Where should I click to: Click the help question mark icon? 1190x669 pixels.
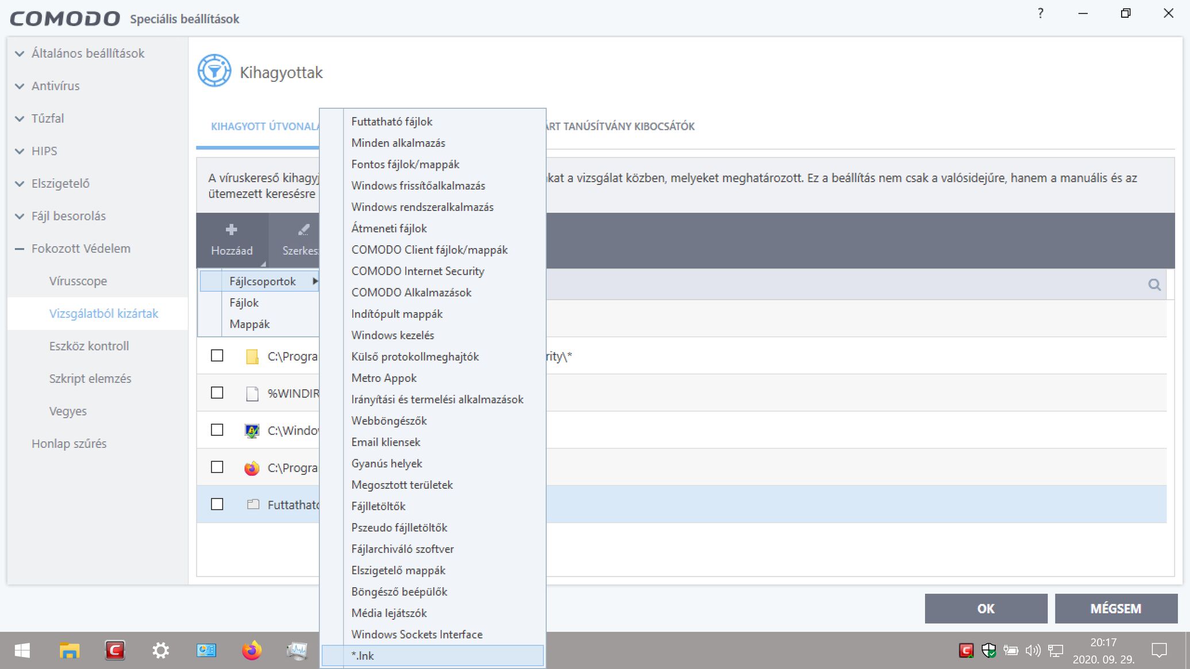click(x=1040, y=13)
